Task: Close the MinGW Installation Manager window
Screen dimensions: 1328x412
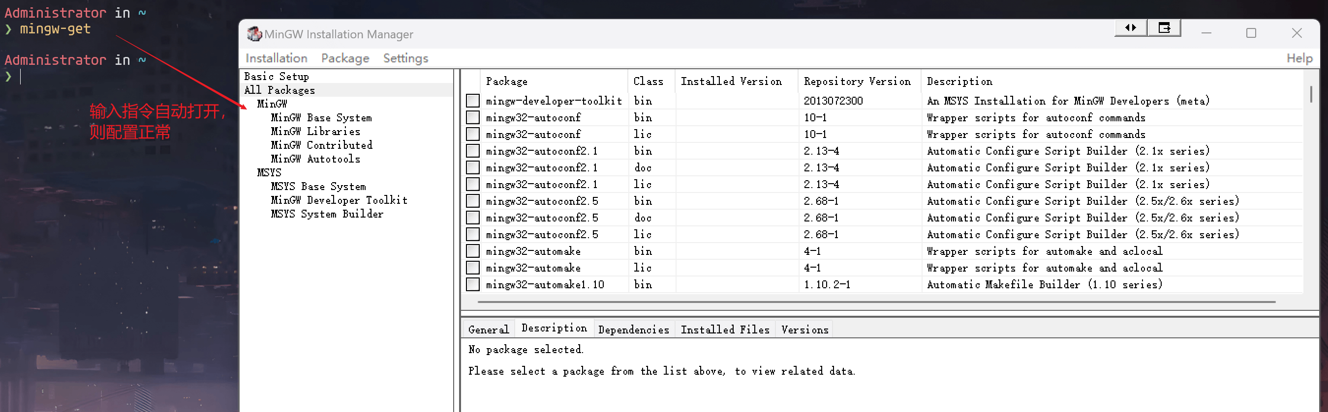Action: (x=1297, y=33)
